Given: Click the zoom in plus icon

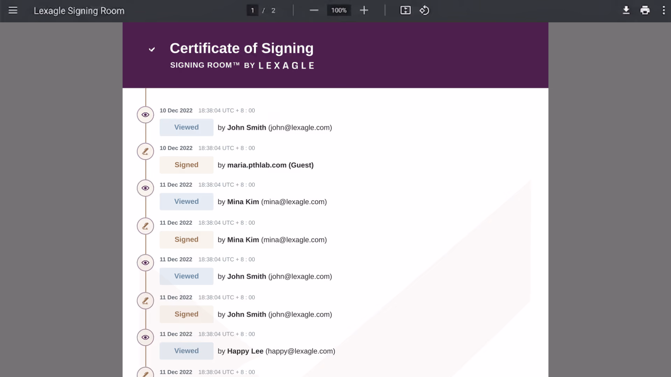Looking at the screenshot, I should (x=364, y=10).
